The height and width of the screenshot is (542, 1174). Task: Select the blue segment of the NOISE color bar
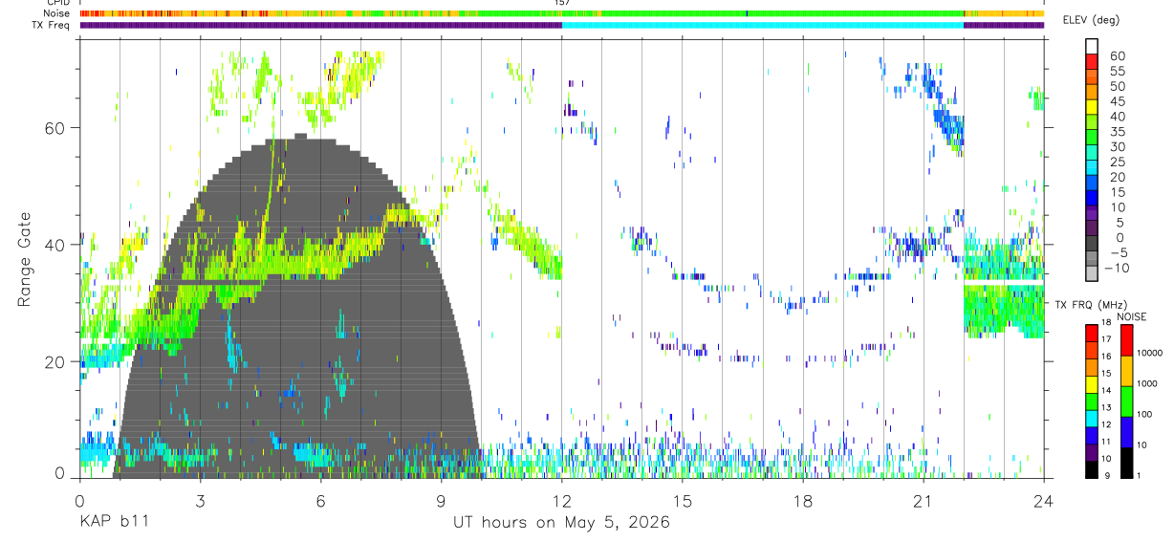point(1127,431)
